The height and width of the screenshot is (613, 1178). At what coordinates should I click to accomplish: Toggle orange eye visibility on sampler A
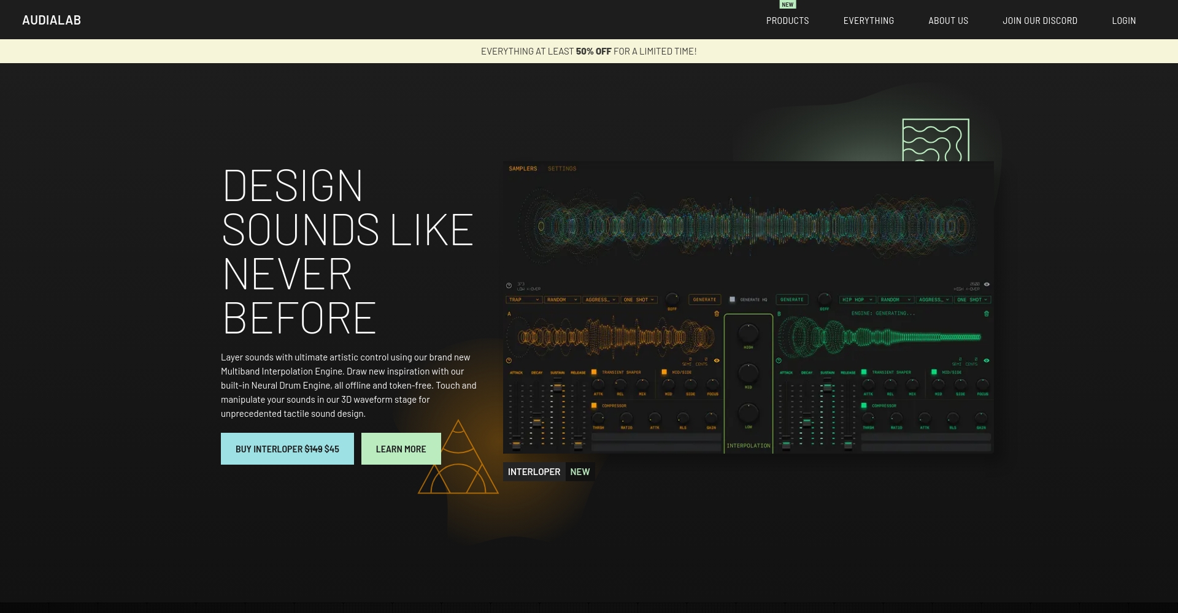tap(717, 360)
